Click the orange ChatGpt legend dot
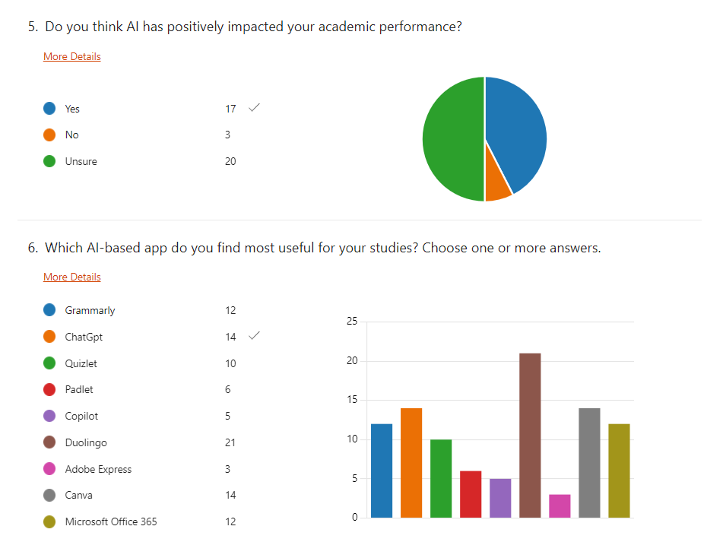The image size is (723, 542). pyautogui.click(x=49, y=337)
